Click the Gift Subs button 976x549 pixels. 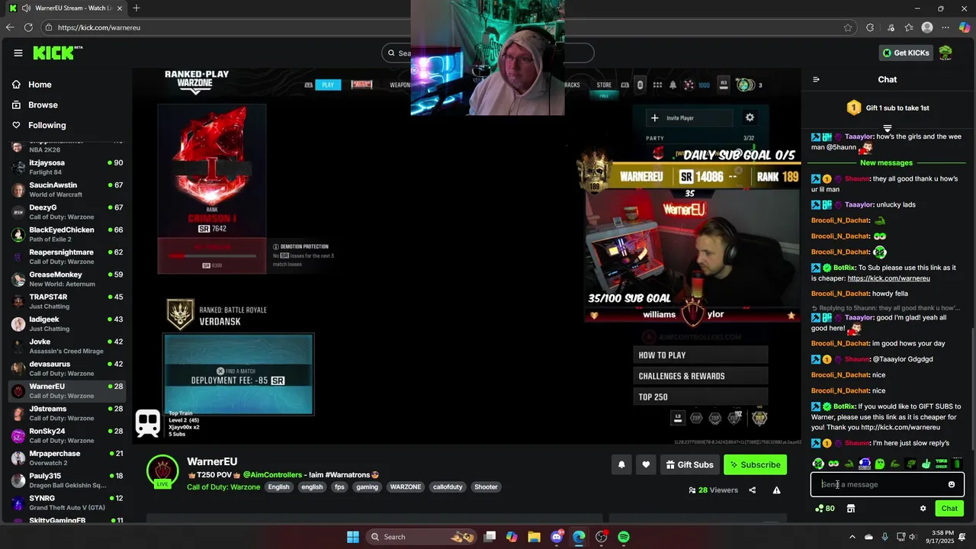point(689,464)
